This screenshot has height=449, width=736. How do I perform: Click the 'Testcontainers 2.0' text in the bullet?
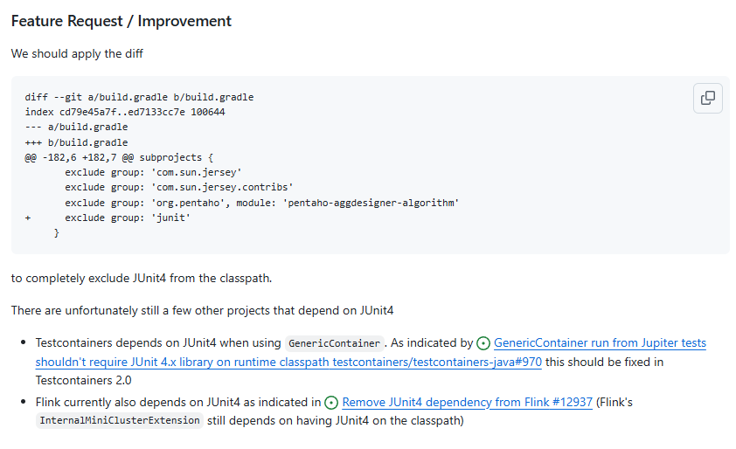(x=84, y=381)
